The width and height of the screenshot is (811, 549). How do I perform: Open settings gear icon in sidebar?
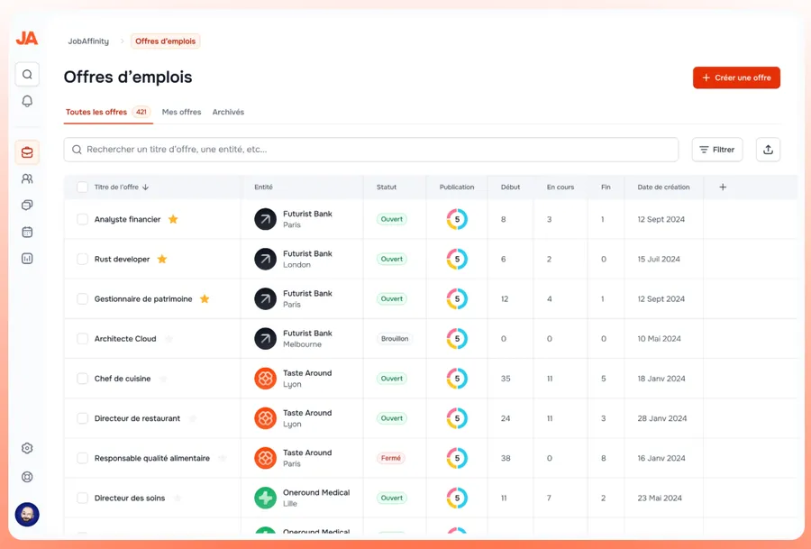27,448
